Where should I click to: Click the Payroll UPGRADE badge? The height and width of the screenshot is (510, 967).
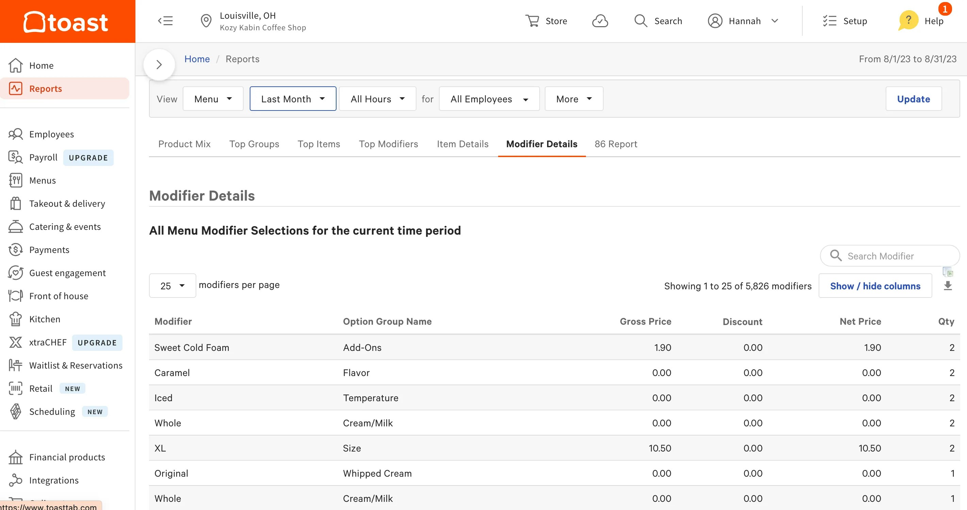(x=88, y=157)
